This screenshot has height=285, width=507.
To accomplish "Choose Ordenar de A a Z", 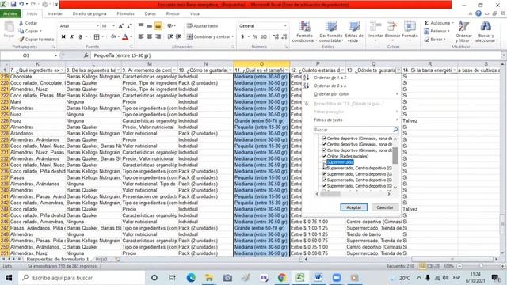I will [330, 78].
